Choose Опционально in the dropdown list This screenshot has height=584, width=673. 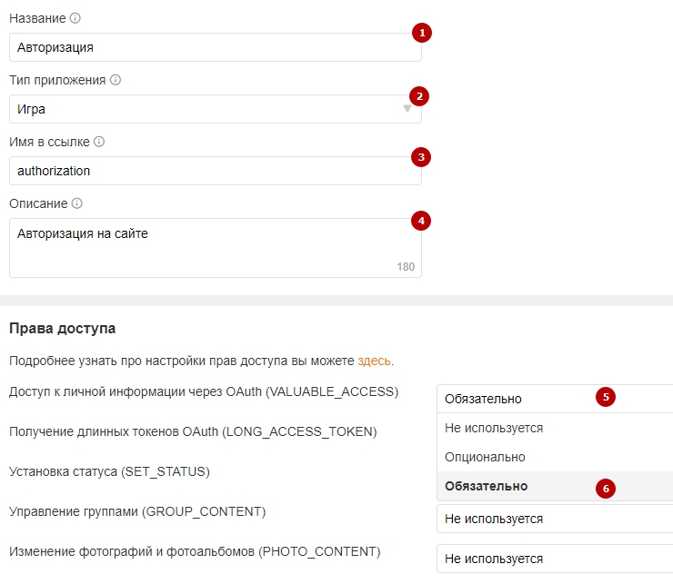point(485,457)
